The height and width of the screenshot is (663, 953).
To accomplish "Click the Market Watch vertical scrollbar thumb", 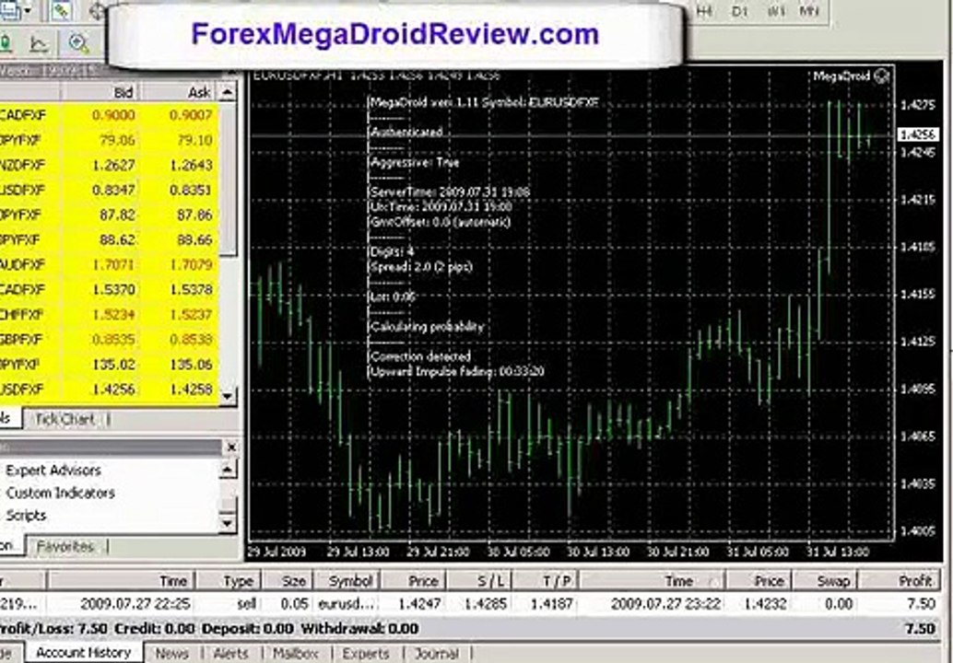I will [x=228, y=180].
